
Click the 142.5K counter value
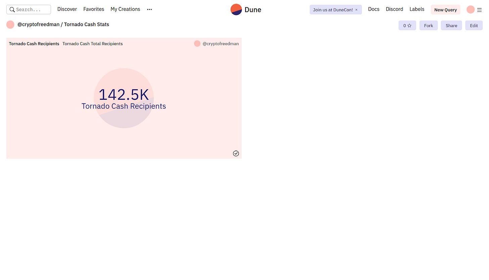click(x=124, y=95)
